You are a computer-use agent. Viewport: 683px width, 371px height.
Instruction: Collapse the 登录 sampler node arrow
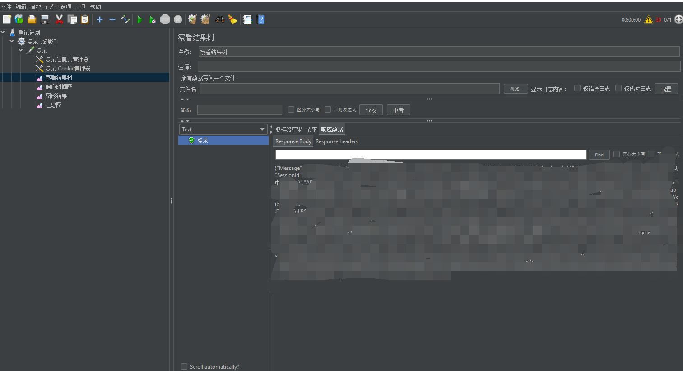21,50
